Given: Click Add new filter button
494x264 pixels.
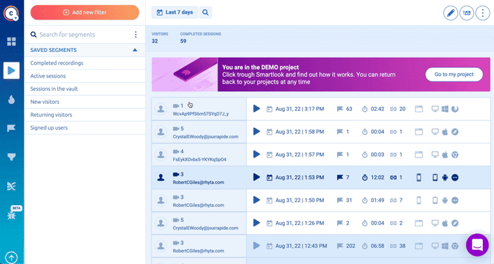Looking at the screenshot, I should (x=85, y=12).
